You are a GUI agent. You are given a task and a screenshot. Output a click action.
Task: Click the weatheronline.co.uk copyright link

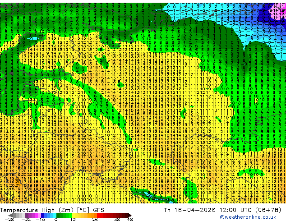coord(248,217)
